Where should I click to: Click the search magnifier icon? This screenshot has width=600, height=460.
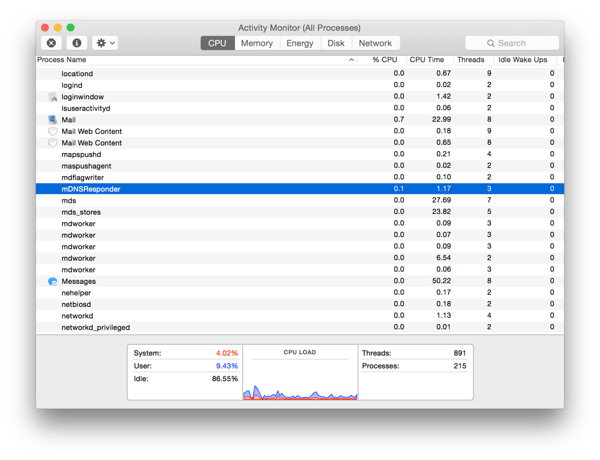491,43
